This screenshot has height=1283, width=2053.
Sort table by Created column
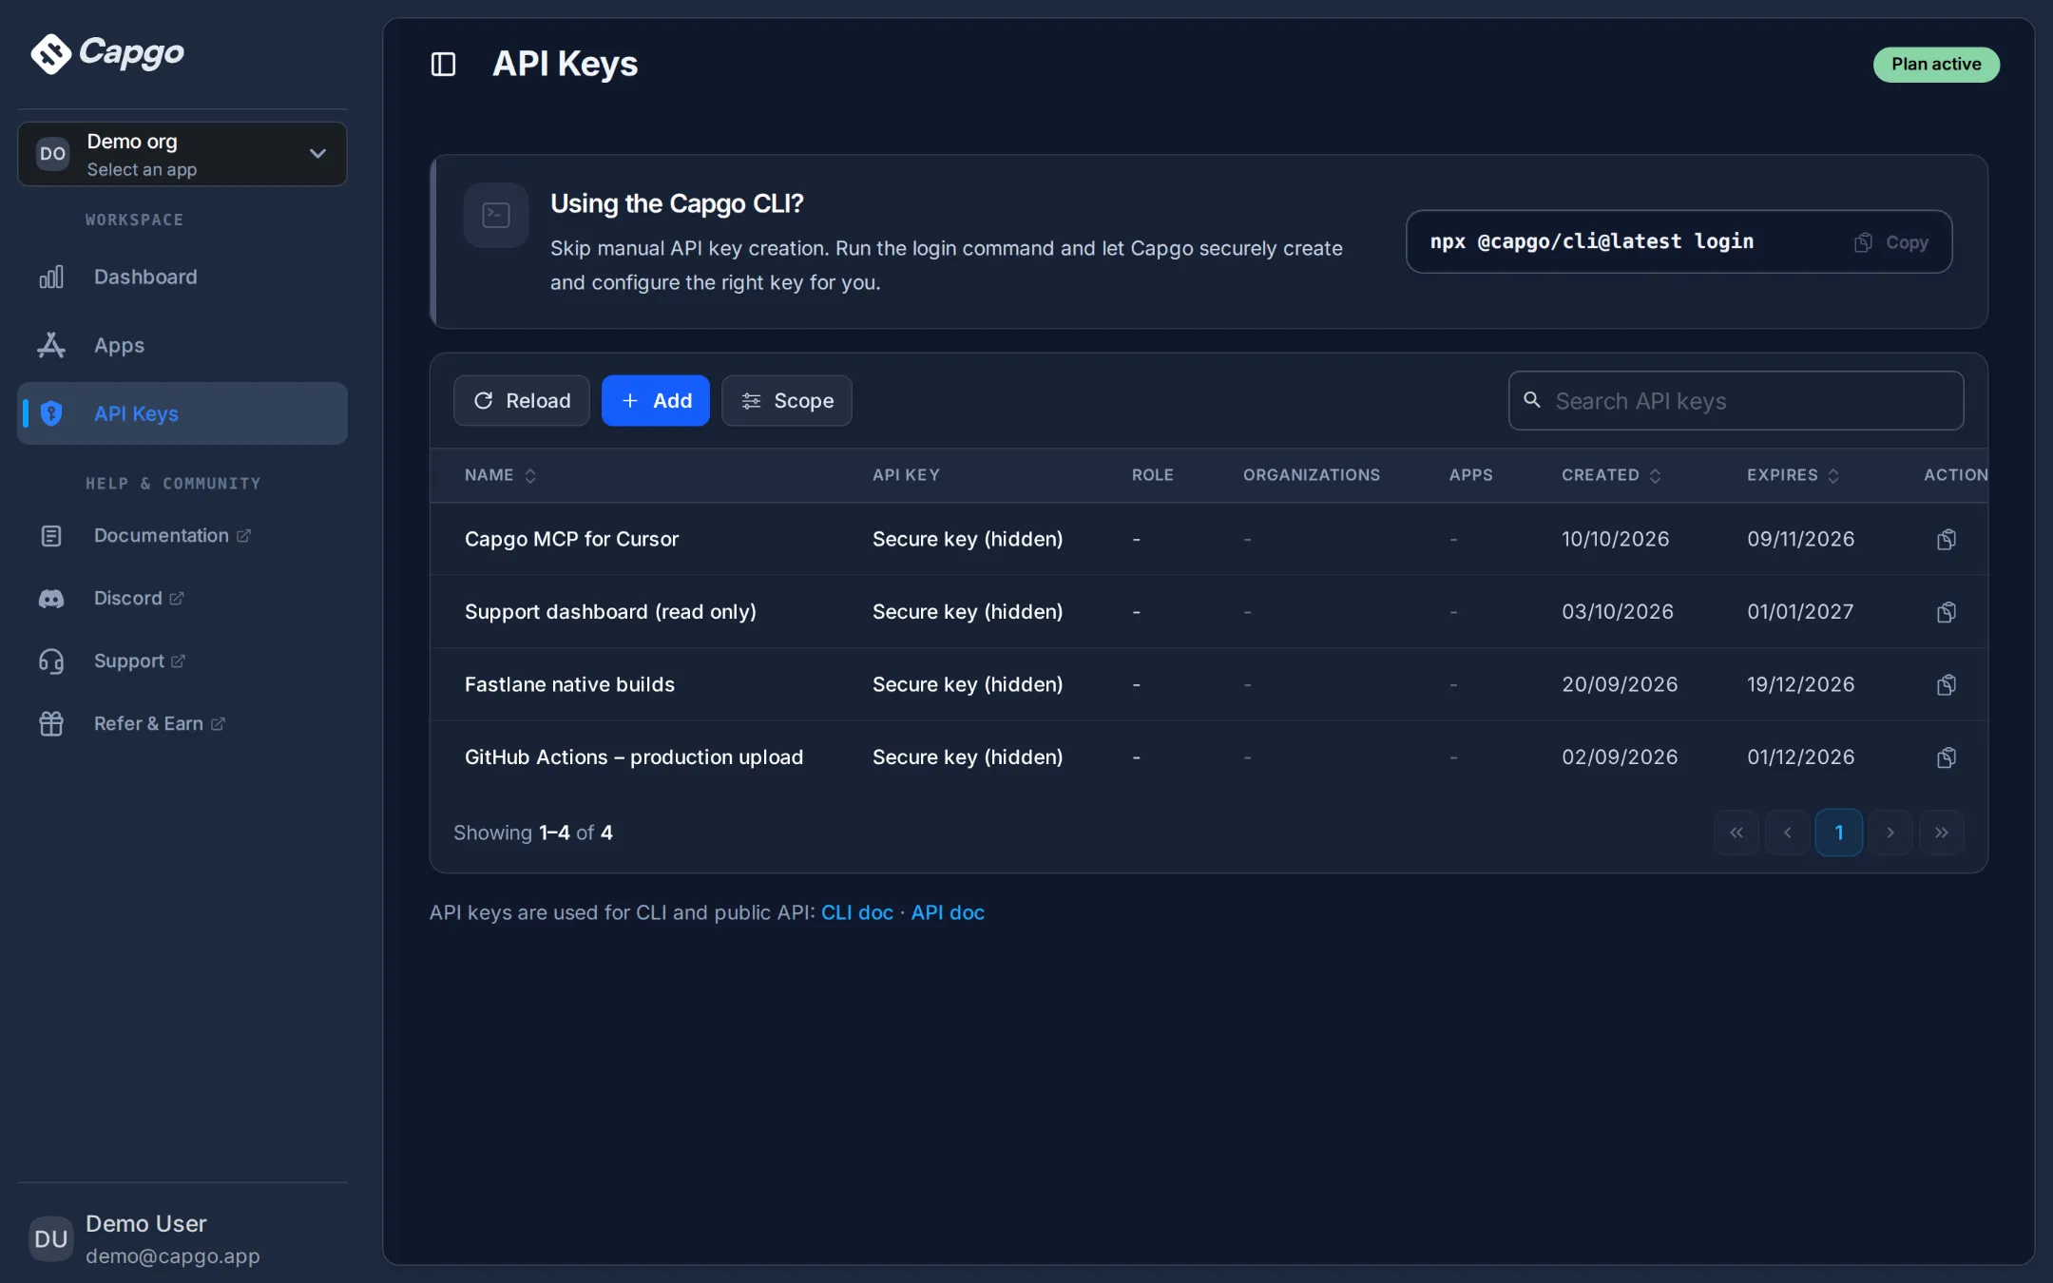(1611, 475)
